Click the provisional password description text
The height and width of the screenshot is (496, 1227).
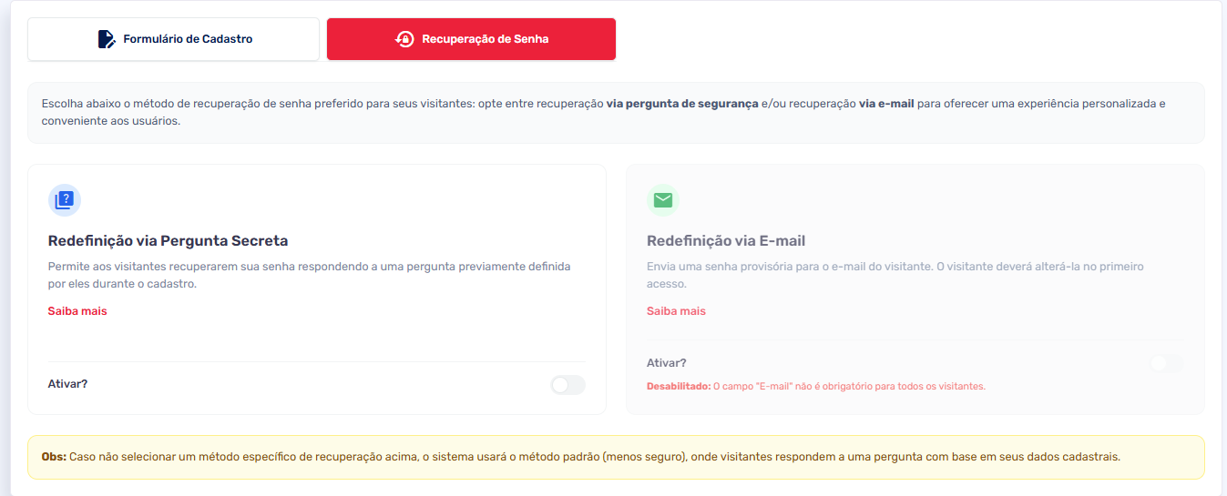point(895,275)
